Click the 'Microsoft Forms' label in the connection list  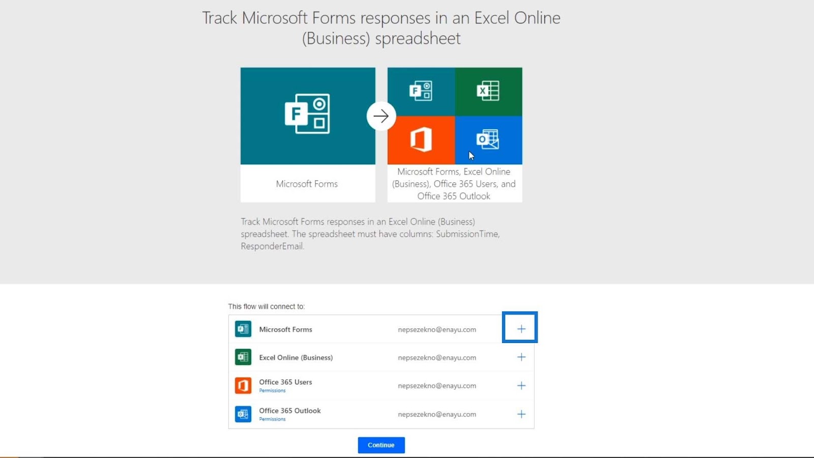click(x=285, y=330)
